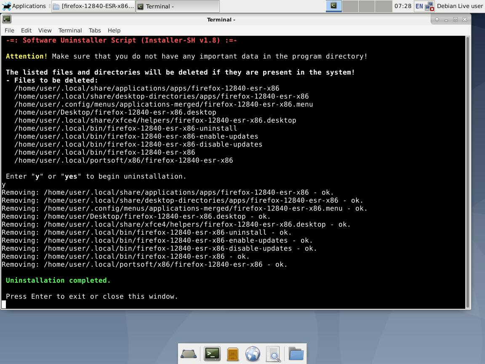This screenshot has height=364, width=485.
Task: Click the Removing line for xfce4/helpers
Action: pyautogui.click(x=176, y=225)
